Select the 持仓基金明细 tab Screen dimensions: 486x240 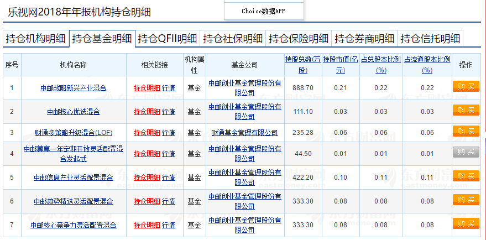tap(102, 39)
